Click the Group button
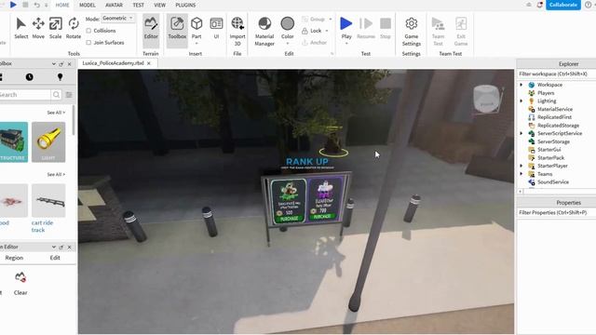 (x=314, y=19)
